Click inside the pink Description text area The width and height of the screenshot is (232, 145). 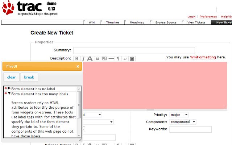(155, 86)
